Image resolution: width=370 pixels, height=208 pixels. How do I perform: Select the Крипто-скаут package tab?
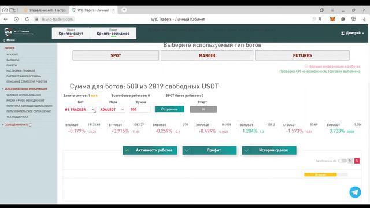coord(71,33)
